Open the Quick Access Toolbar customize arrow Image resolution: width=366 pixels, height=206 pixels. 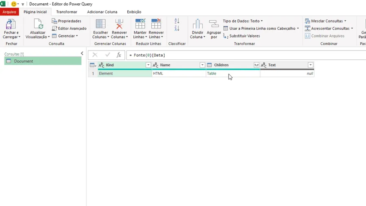coord(23,4)
